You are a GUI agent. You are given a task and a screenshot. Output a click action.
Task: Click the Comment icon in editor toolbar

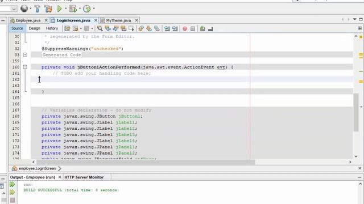(202, 29)
